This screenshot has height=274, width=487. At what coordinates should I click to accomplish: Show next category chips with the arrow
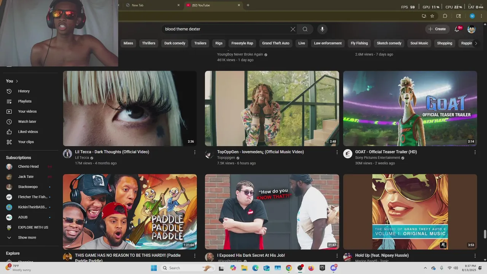tap(476, 43)
